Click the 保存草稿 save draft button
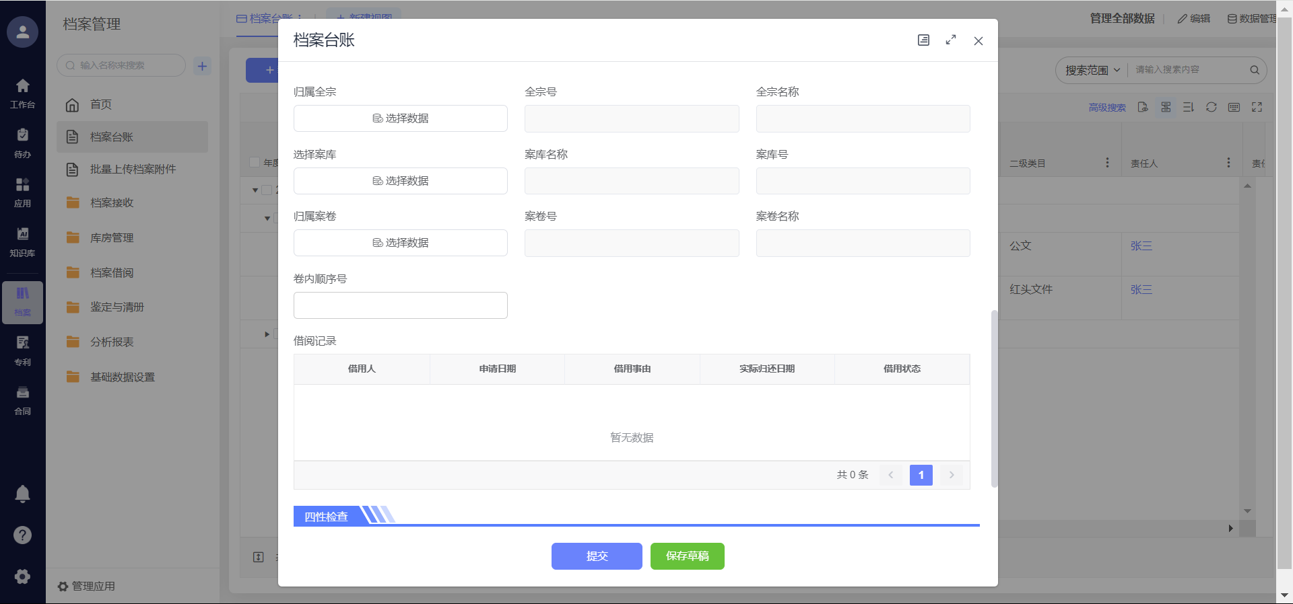Image resolution: width=1293 pixels, height=604 pixels. coord(687,556)
